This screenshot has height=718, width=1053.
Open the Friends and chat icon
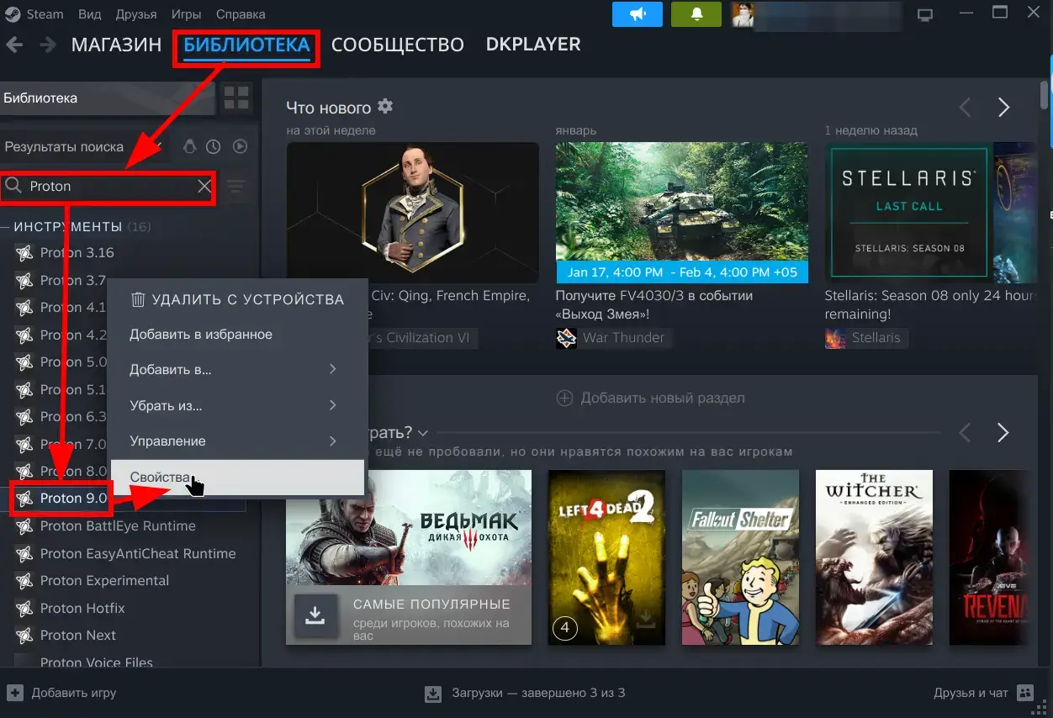click(1025, 694)
